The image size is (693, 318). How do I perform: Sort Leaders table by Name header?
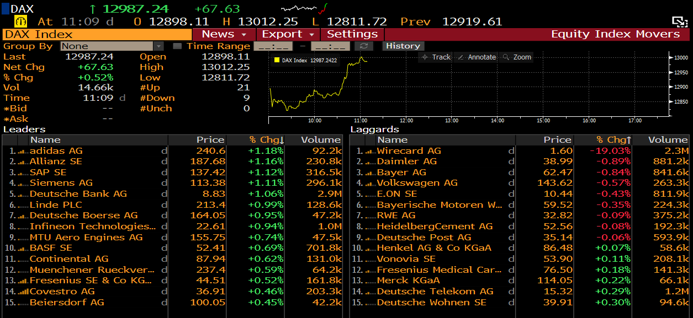pyautogui.click(x=99, y=140)
